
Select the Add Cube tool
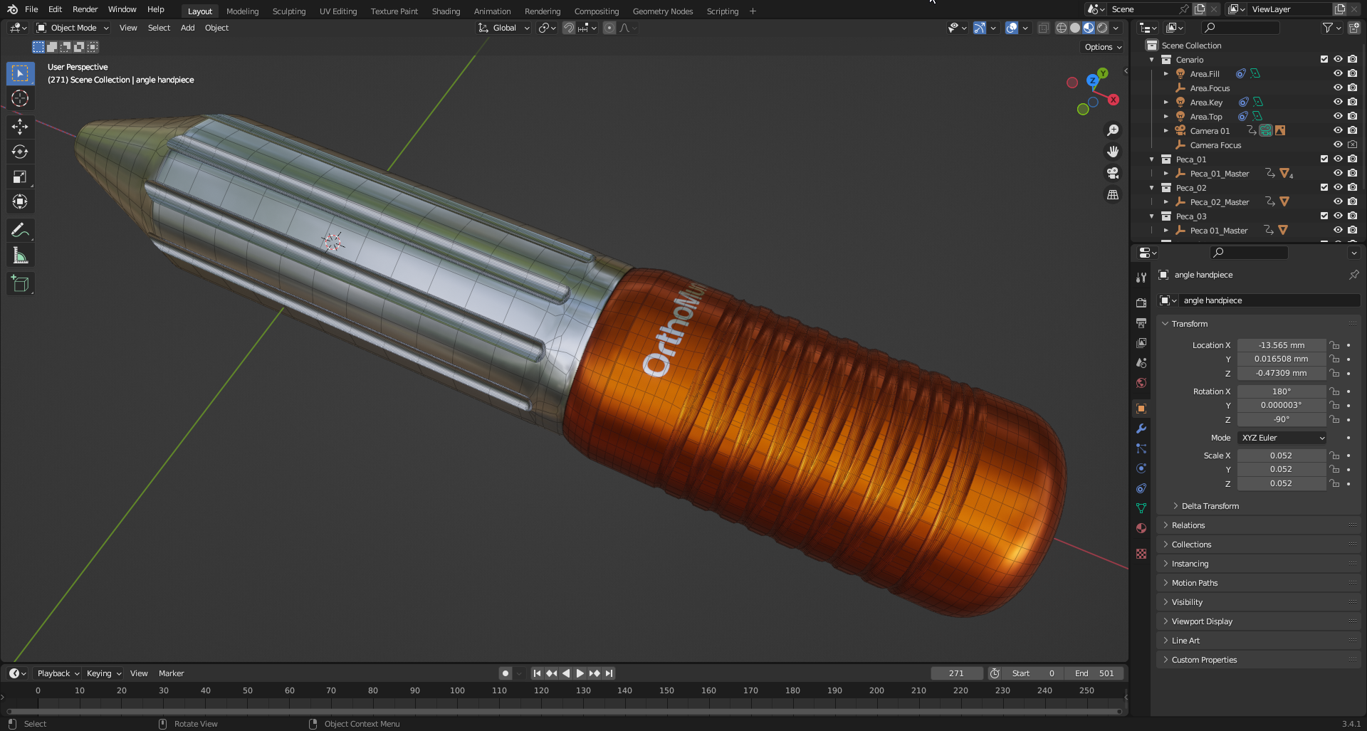(x=20, y=283)
